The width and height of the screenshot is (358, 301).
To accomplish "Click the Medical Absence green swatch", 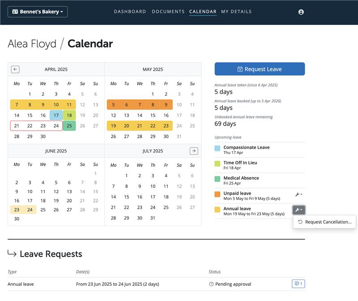I will (217, 179).
